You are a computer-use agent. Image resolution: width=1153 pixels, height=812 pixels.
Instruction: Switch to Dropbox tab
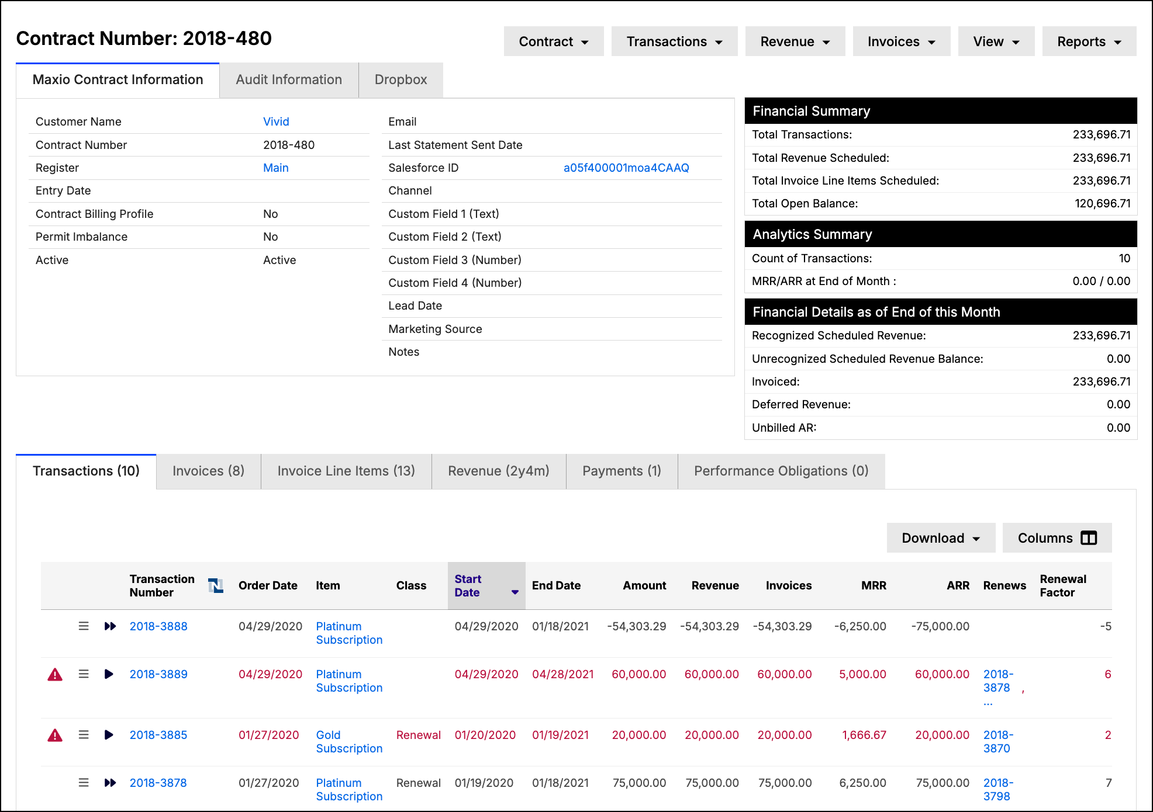click(x=401, y=80)
